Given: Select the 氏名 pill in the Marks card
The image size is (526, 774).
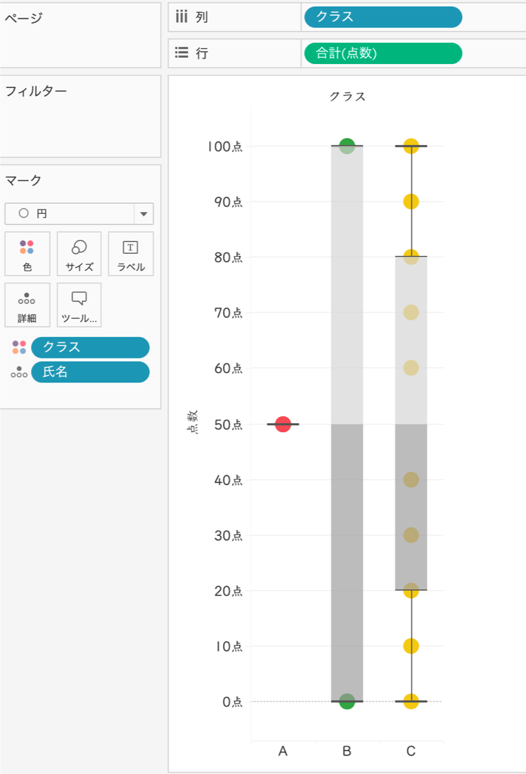Looking at the screenshot, I should [x=90, y=372].
